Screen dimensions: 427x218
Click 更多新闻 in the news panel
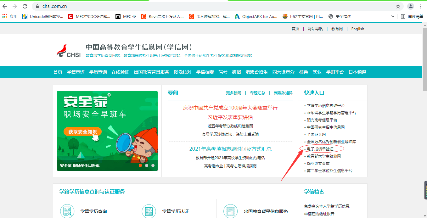point(233,93)
